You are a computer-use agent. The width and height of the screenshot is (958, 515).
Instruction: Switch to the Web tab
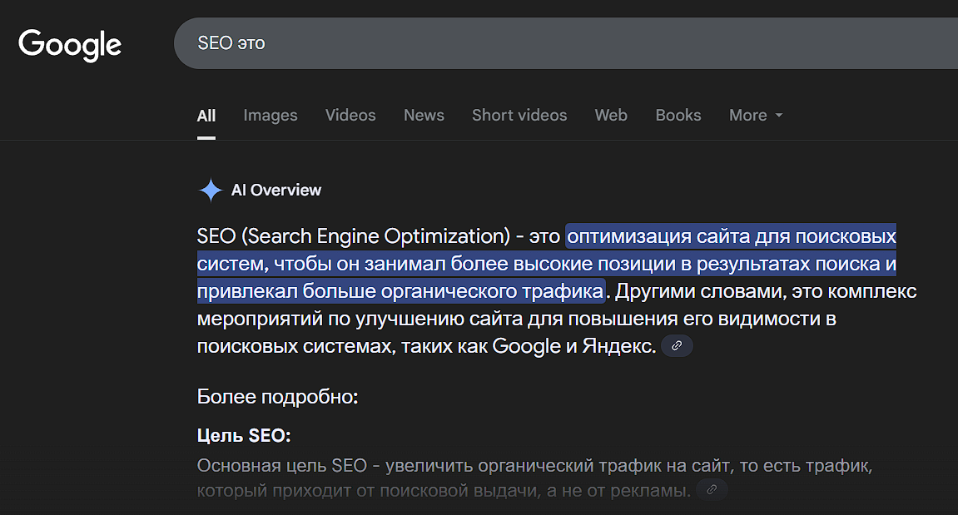611,115
